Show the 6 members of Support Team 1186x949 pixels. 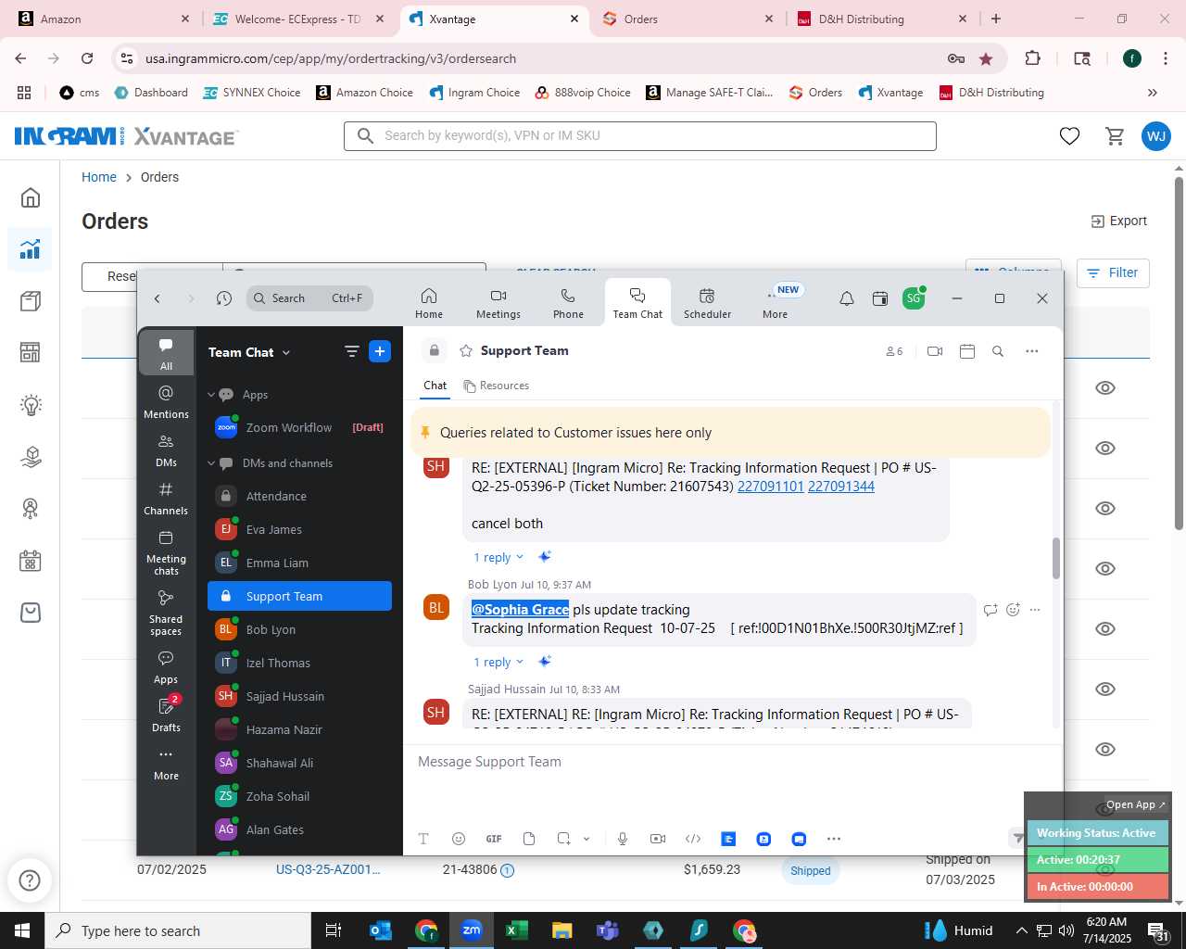pos(894,351)
